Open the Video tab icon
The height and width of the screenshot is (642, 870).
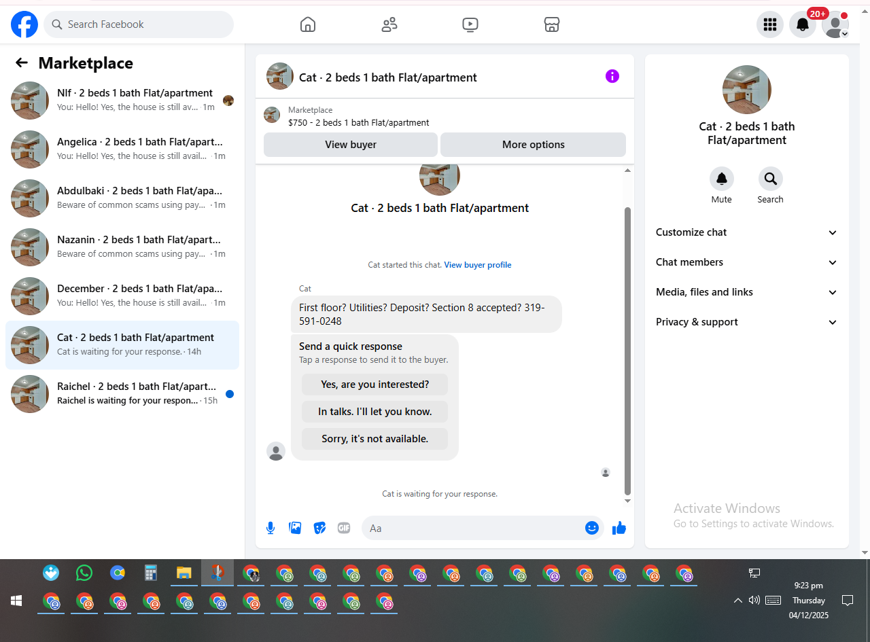[470, 25]
